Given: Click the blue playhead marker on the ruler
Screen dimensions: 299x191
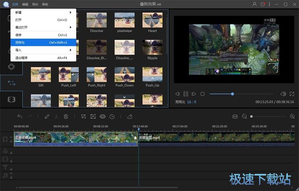Looking at the screenshot, I should click(139, 129).
